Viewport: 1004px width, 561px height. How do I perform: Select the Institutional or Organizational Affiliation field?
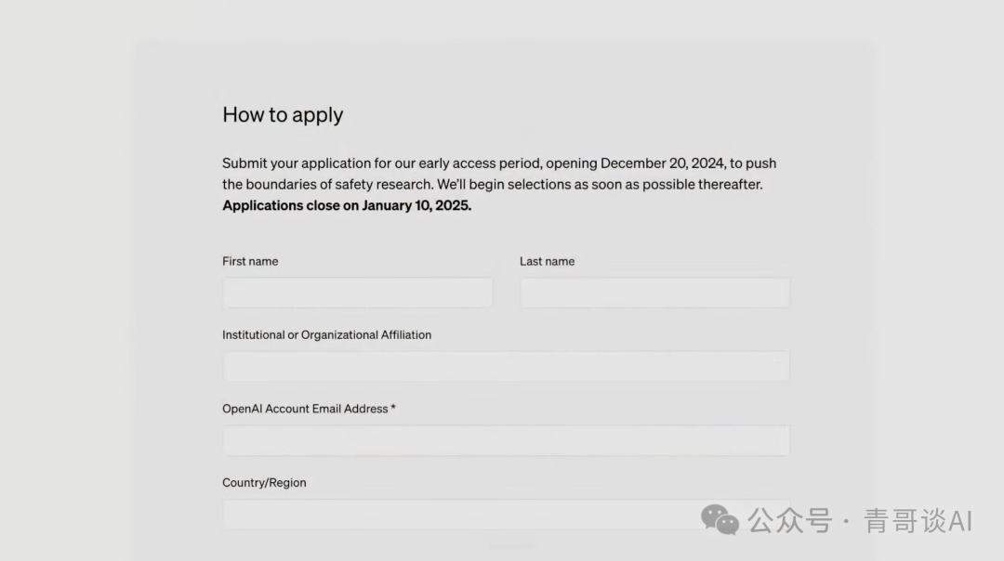pyautogui.click(x=506, y=366)
